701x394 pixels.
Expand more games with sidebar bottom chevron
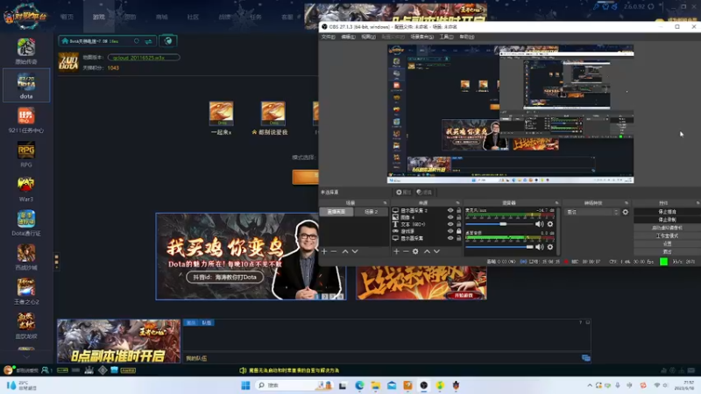26,357
